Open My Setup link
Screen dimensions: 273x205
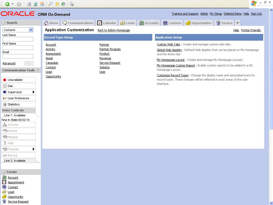pyautogui.click(x=216, y=14)
